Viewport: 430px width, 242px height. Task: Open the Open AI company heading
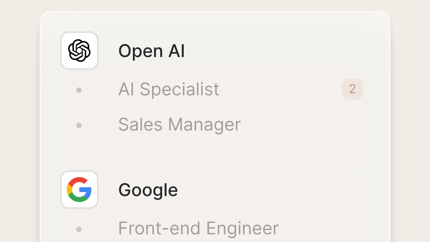151,51
